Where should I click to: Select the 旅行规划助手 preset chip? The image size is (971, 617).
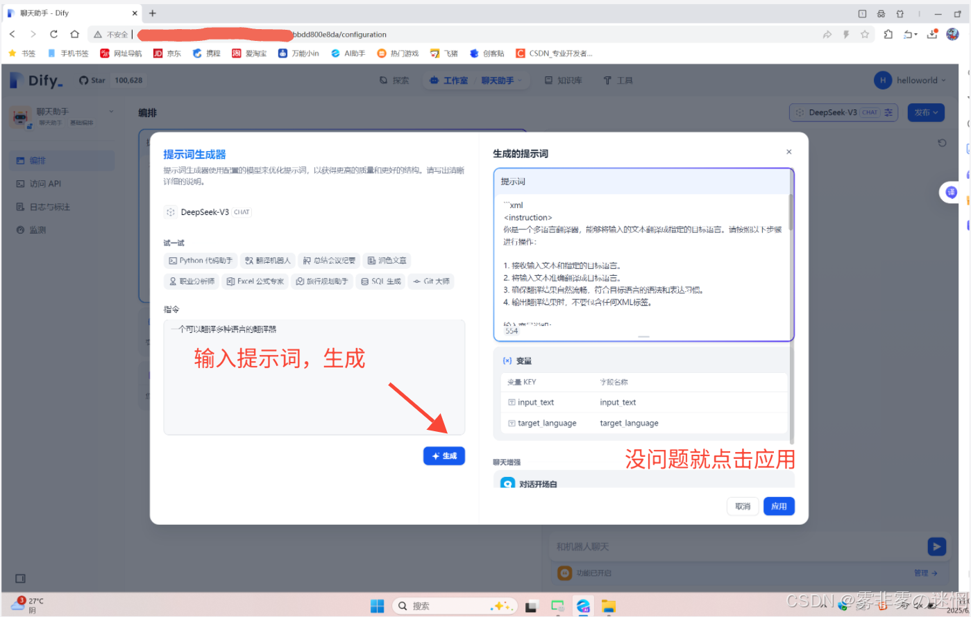[322, 281]
